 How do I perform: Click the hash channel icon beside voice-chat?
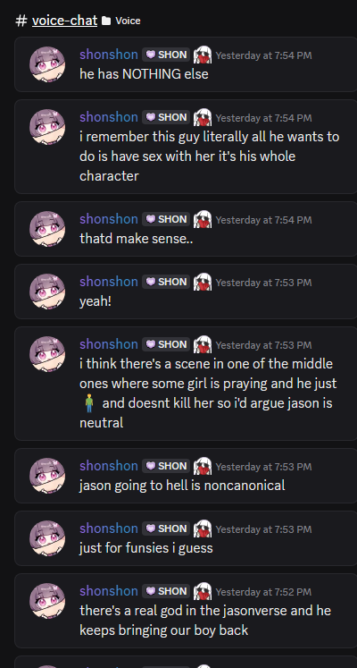pyautogui.click(x=21, y=21)
